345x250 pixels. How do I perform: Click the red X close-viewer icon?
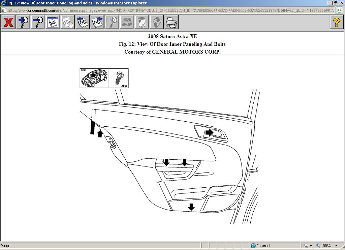[x=8, y=22]
